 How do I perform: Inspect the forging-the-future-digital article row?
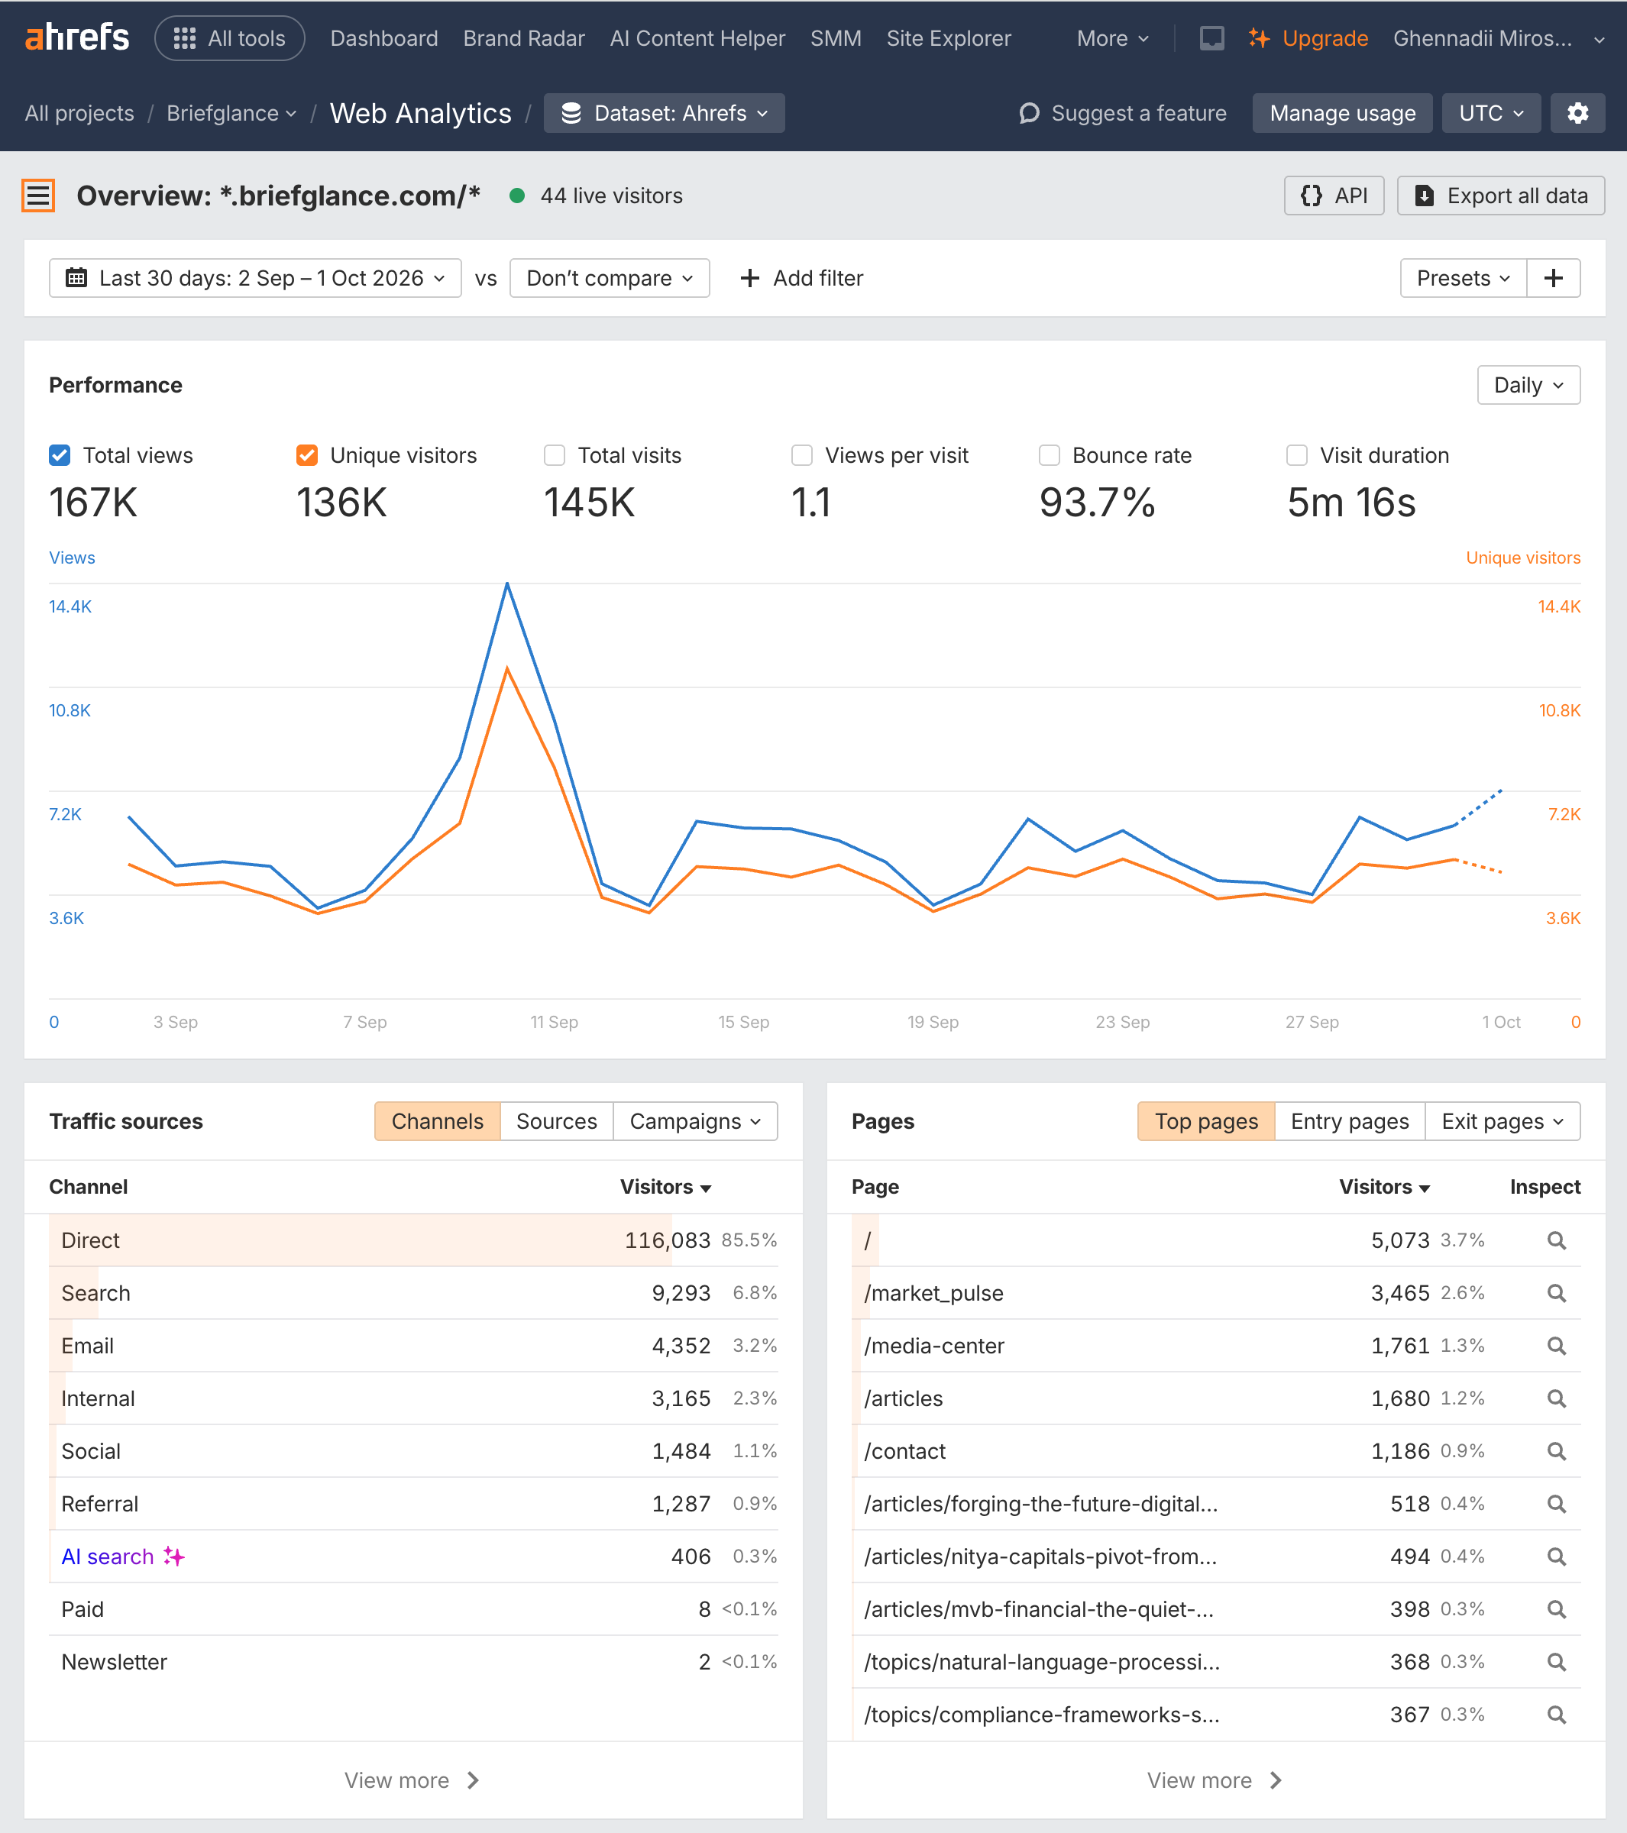click(x=1556, y=1504)
